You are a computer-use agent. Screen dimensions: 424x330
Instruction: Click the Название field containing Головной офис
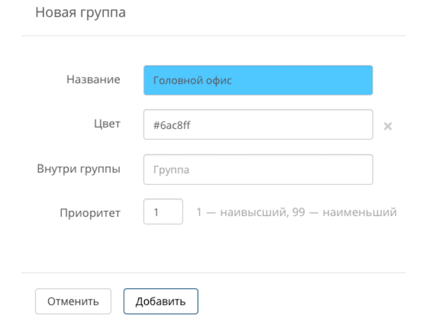pos(258,81)
